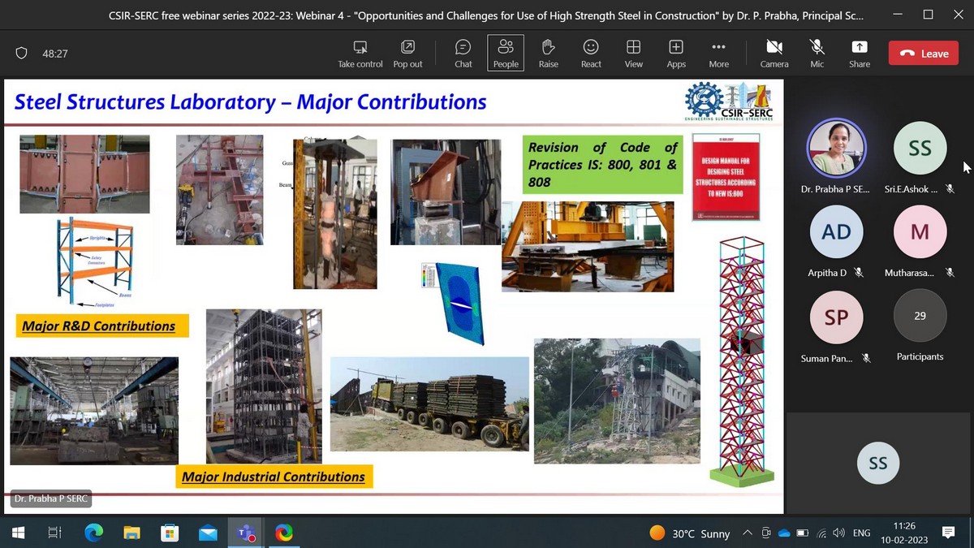
Task: Open the colorful circular app on taskbar
Action: [283, 533]
